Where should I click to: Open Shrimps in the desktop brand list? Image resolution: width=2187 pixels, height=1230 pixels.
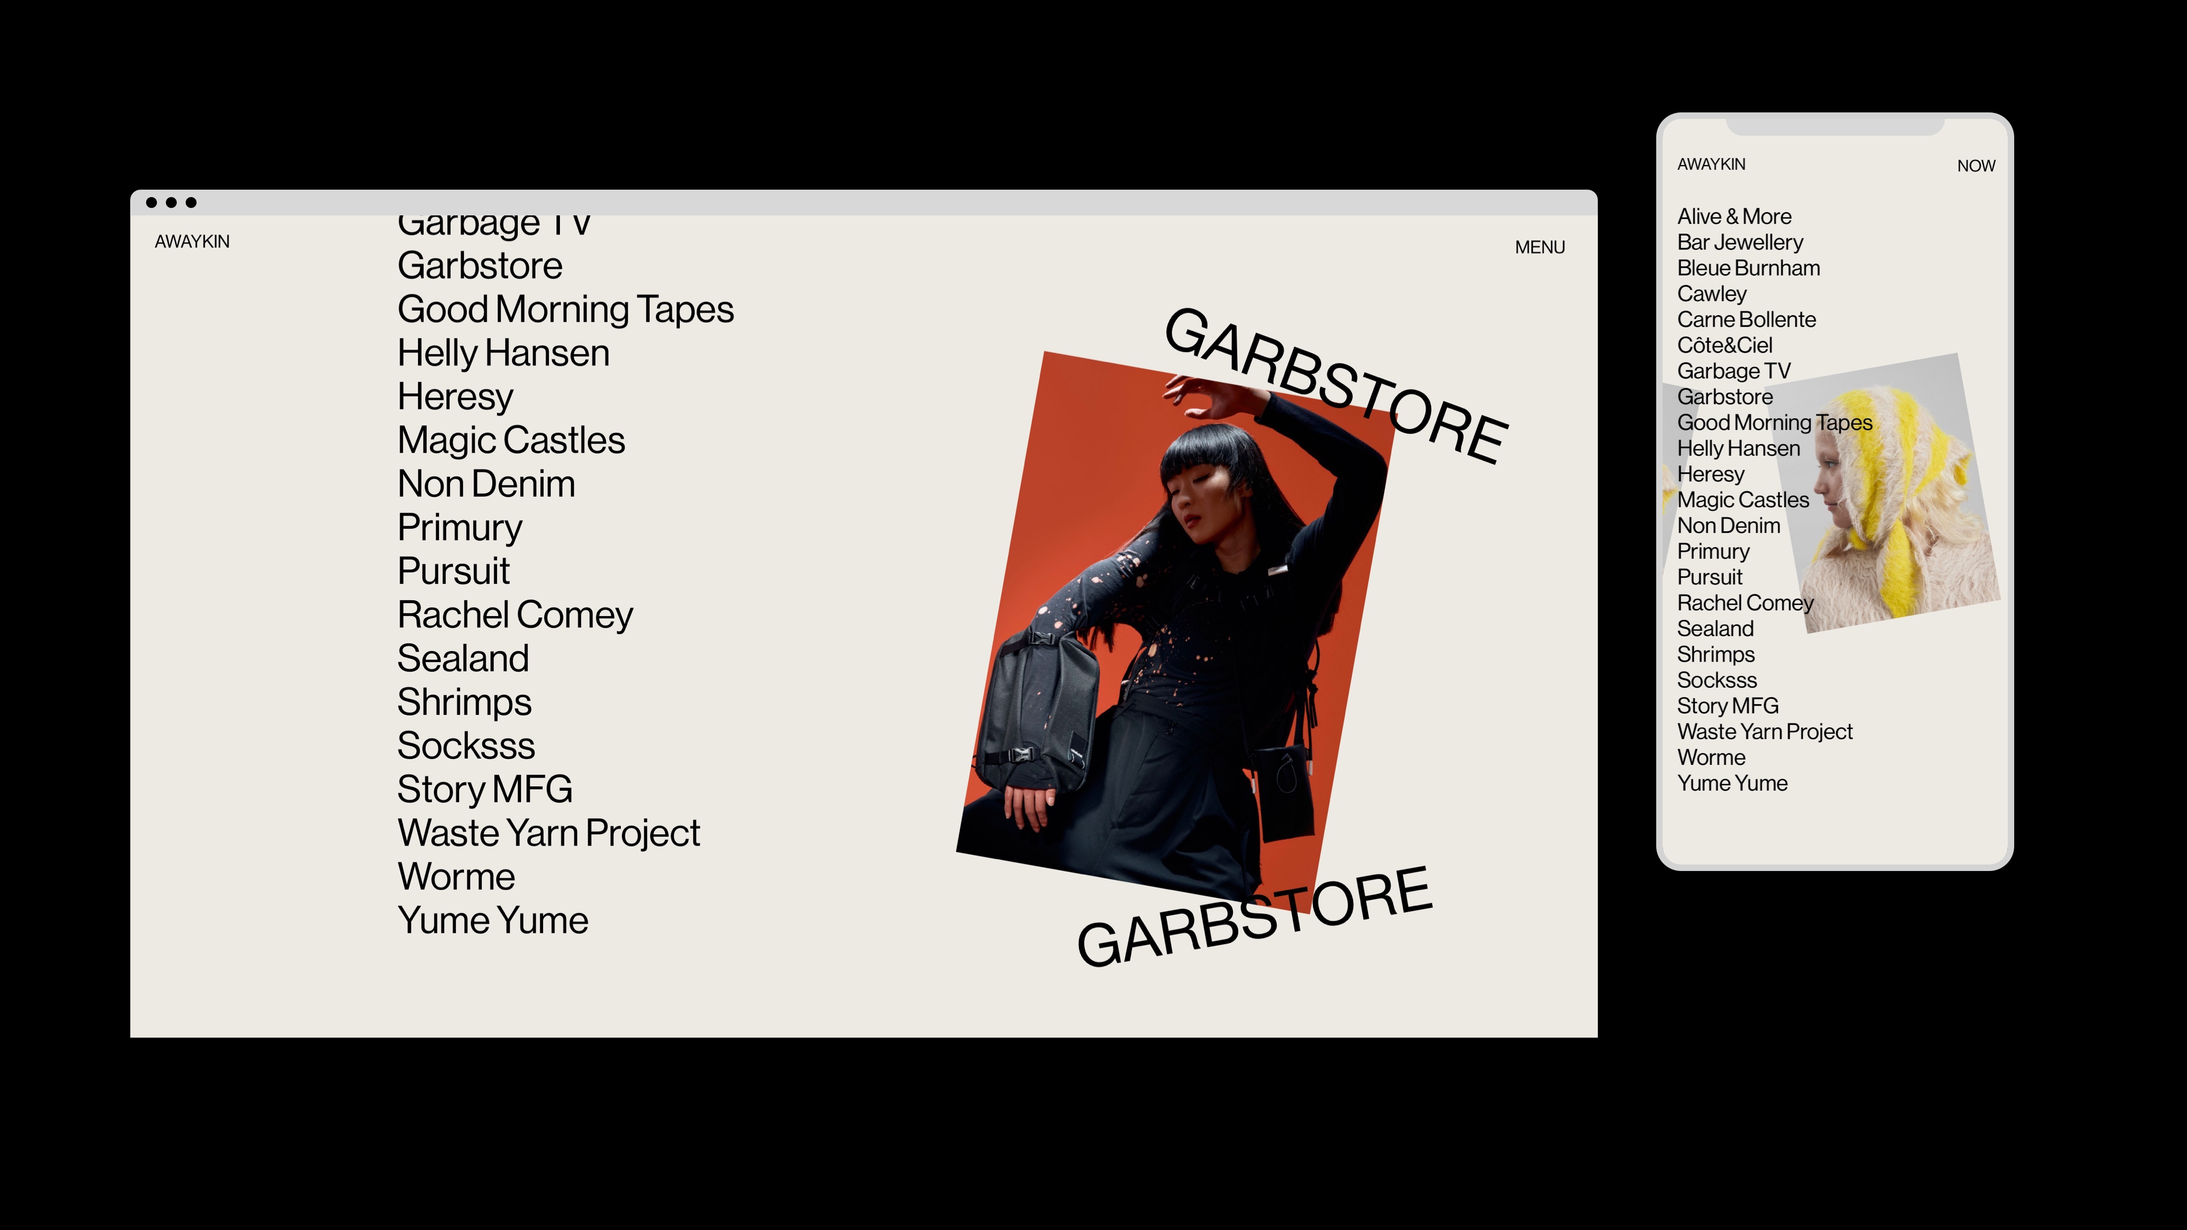coord(464,703)
